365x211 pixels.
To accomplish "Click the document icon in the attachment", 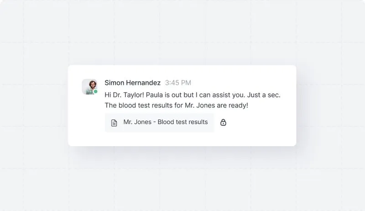I will [x=114, y=123].
